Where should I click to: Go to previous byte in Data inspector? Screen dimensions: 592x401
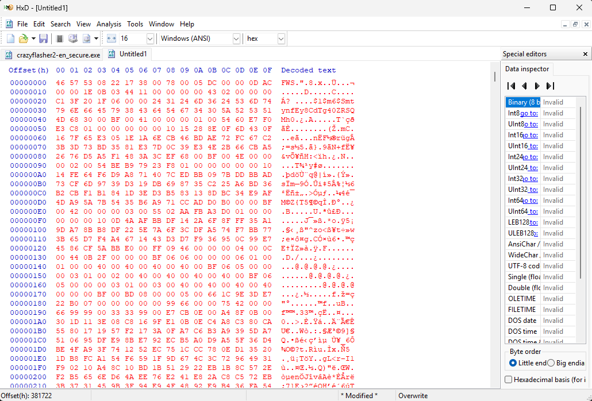(524, 86)
